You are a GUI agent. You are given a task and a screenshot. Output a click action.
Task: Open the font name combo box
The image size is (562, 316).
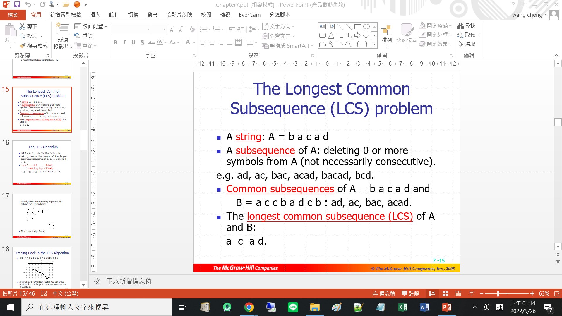[131, 29]
